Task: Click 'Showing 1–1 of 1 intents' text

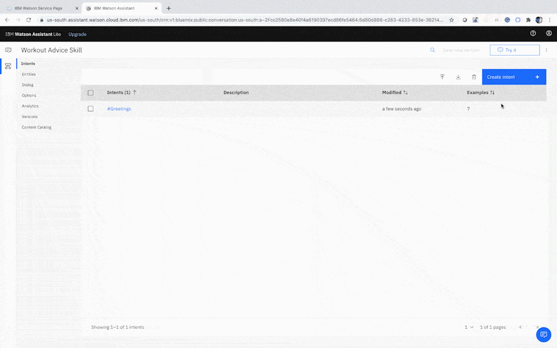Action: click(x=117, y=327)
